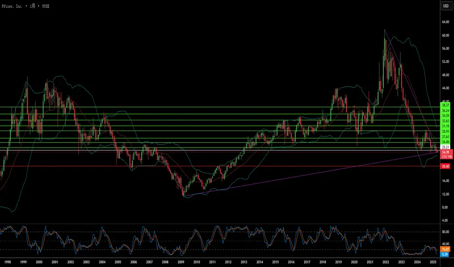Click the blue 5.39 indicator value label

click(445, 254)
